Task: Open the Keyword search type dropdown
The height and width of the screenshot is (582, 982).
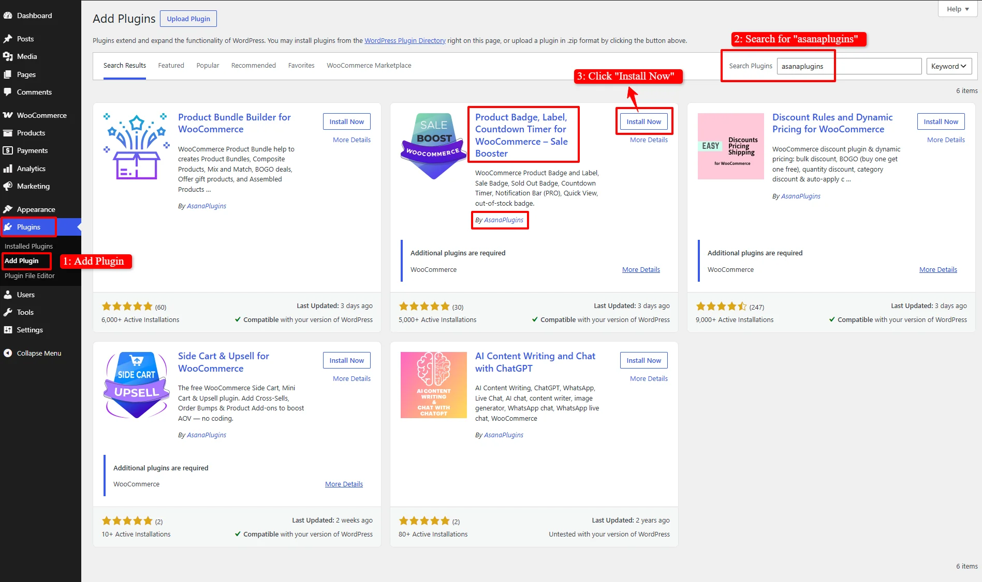Action: tap(949, 66)
